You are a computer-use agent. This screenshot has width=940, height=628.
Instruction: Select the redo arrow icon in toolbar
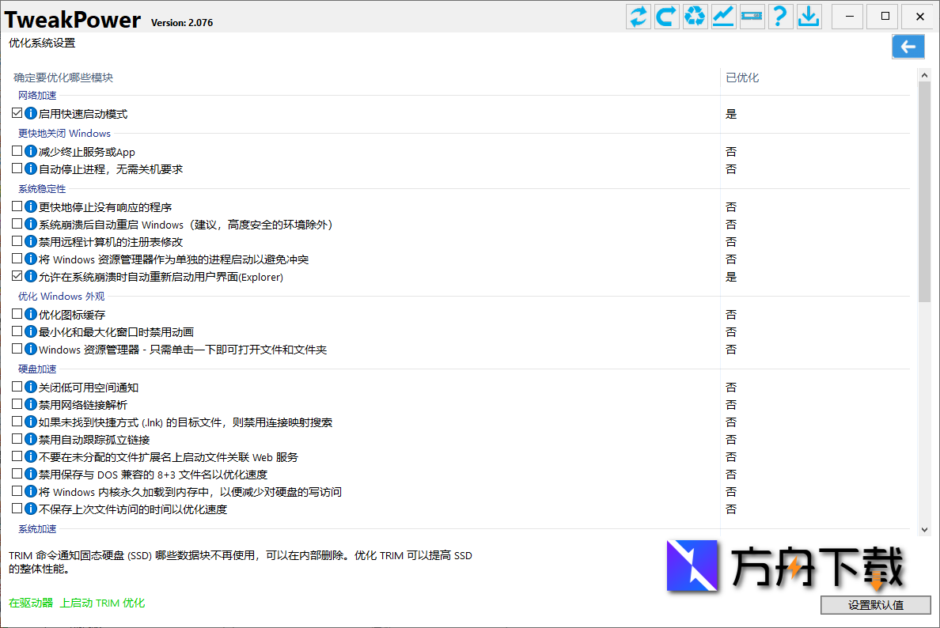[x=666, y=16]
